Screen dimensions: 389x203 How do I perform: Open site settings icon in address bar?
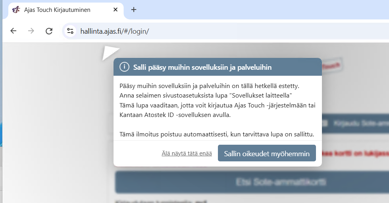tap(70, 31)
